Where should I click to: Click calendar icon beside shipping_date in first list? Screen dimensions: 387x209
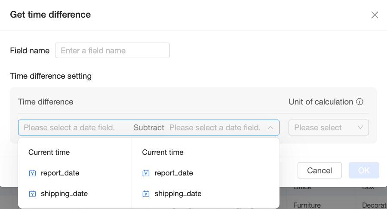pos(32,194)
